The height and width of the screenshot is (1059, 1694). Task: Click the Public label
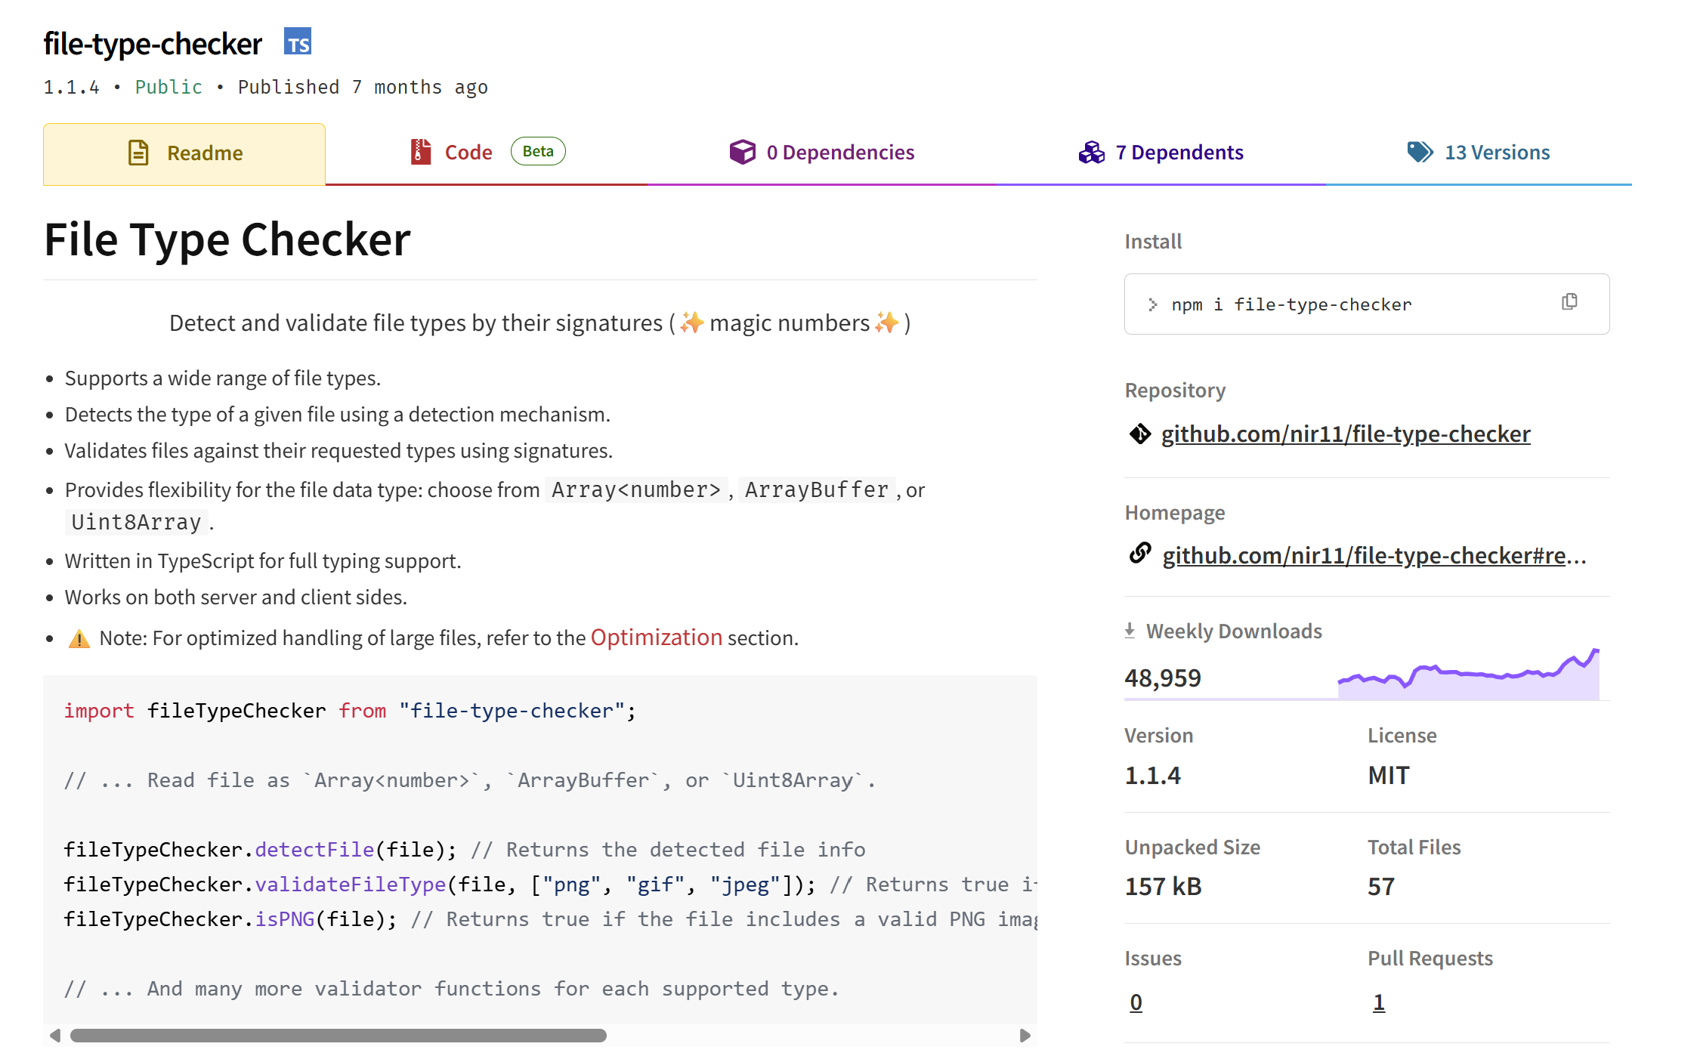[168, 87]
